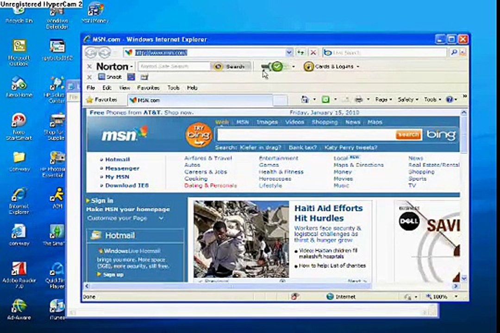Click the SnagIt window icon
Viewport: 500px width, 333px height.
(x=131, y=77)
